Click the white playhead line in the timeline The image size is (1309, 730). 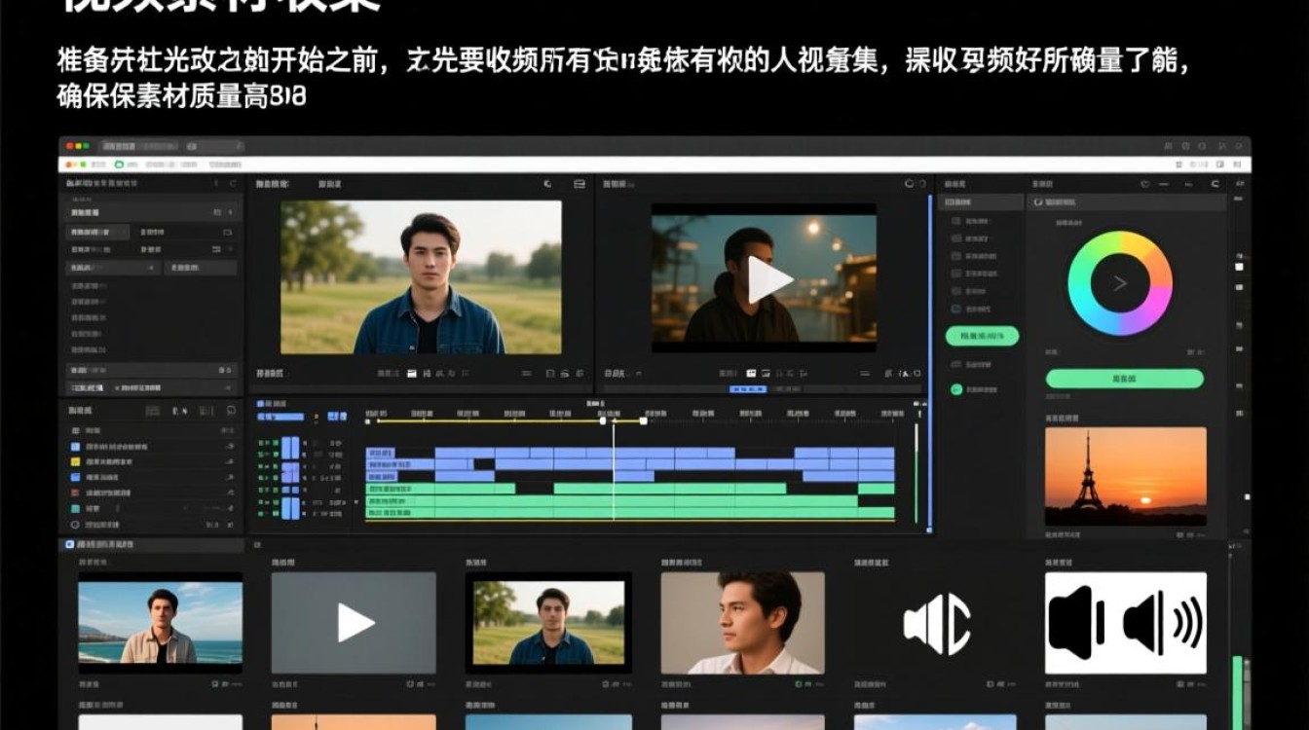pos(614,472)
